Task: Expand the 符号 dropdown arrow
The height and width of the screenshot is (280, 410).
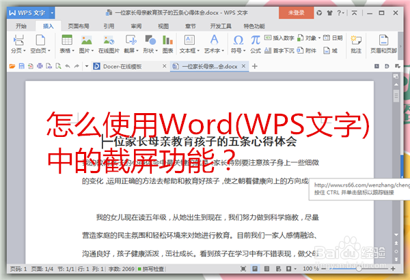Action: (x=244, y=51)
